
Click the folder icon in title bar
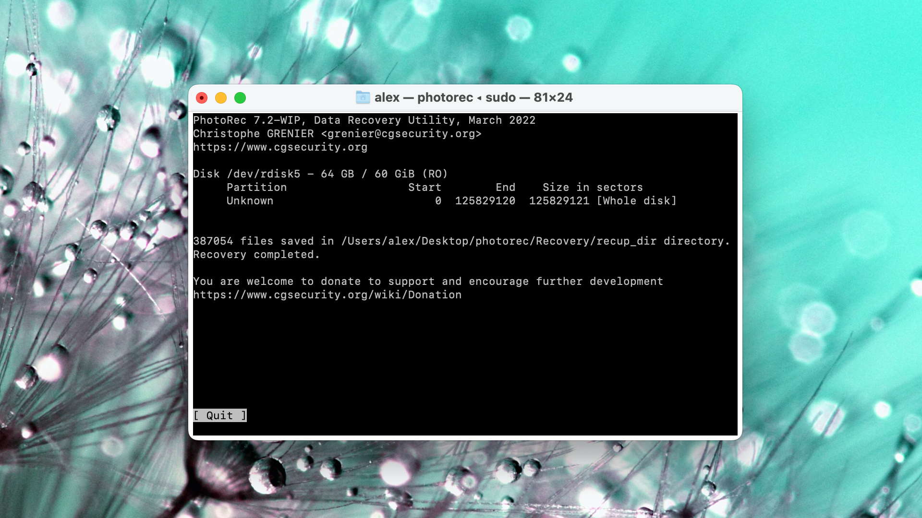click(x=363, y=97)
